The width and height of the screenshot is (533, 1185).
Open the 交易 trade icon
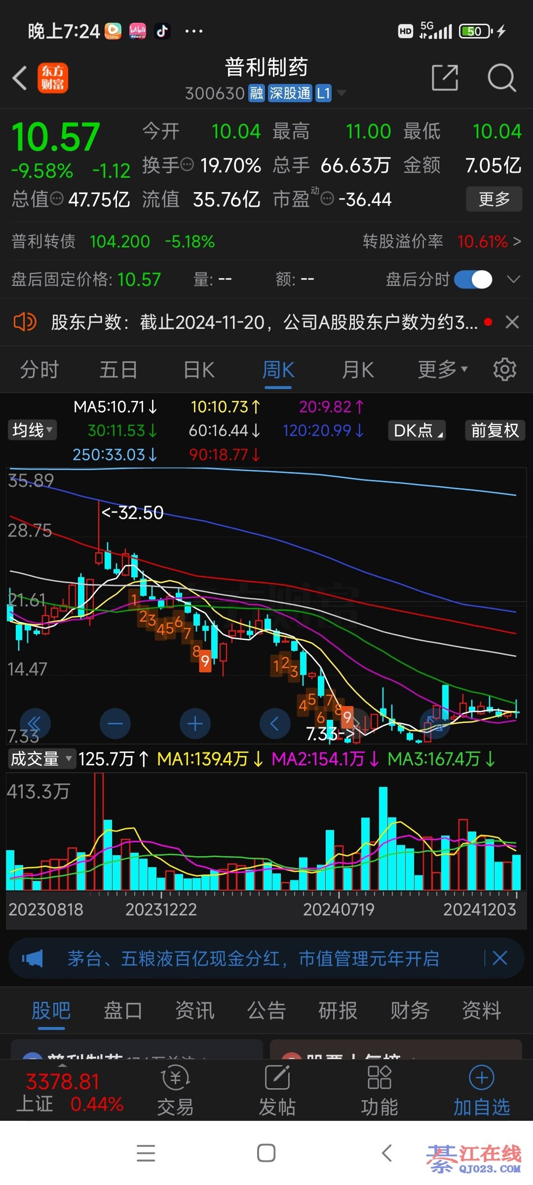click(175, 1091)
